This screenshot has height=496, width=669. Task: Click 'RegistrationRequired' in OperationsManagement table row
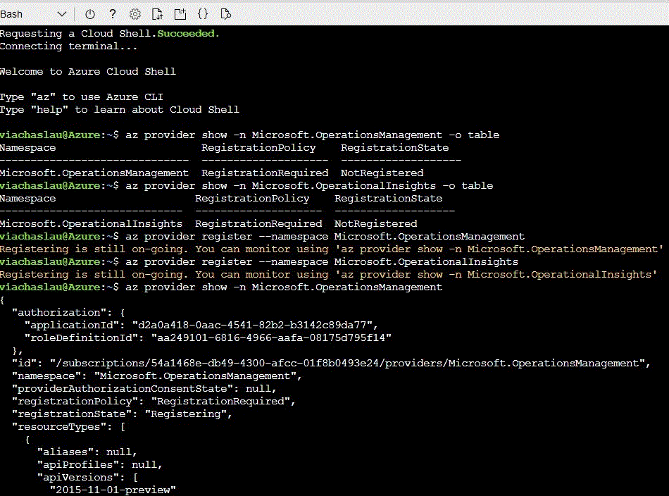[x=265, y=173]
